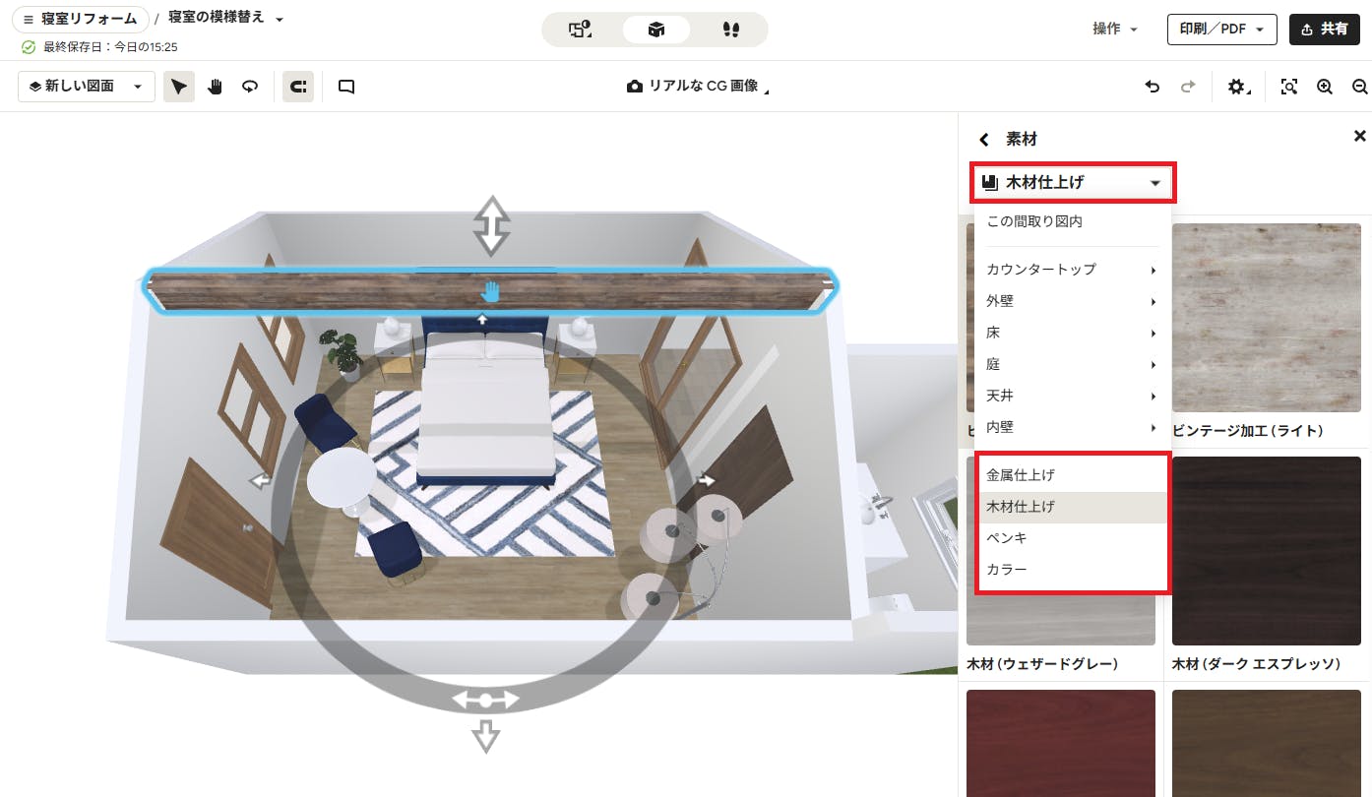The width and height of the screenshot is (1372, 797).
Task: Click the 最終保存日：今日の15:25 status text
Action: (x=110, y=47)
